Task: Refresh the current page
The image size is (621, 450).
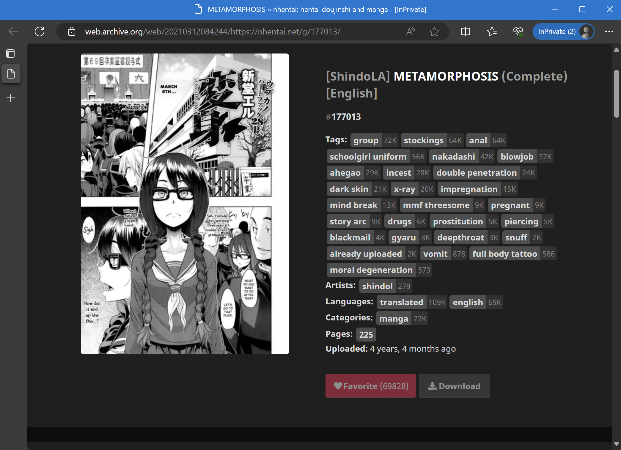Action: (x=40, y=31)
